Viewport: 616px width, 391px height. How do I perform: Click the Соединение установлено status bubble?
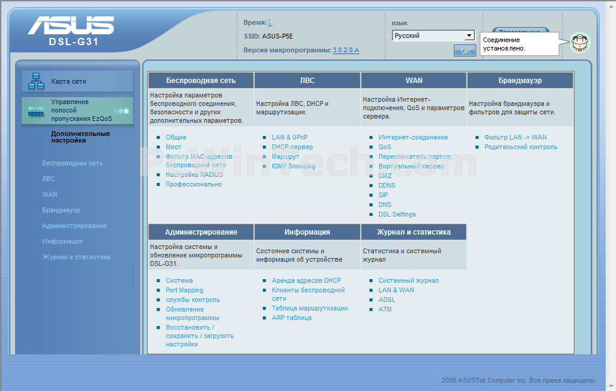pyautogui.click(x=520, y=44)
